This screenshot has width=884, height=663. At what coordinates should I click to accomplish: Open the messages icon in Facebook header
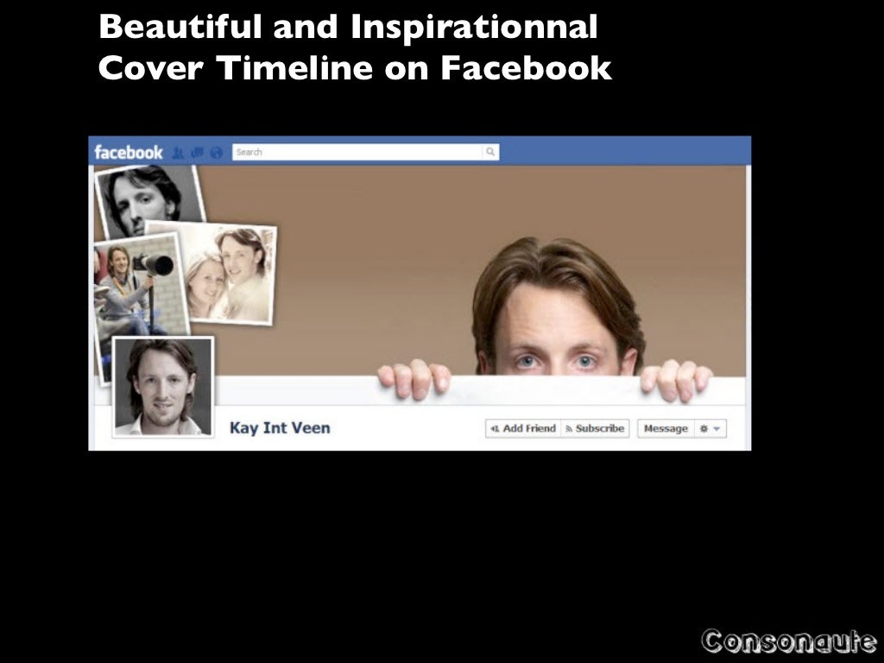198,153
